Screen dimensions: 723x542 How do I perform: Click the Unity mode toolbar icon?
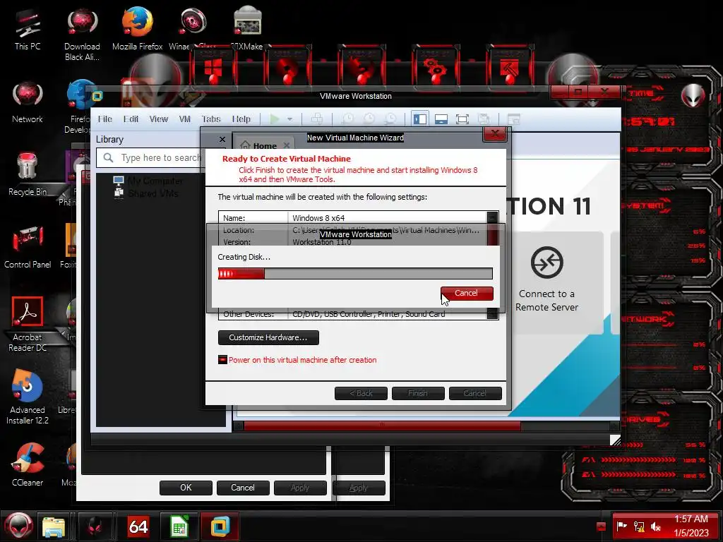(483, 119)
